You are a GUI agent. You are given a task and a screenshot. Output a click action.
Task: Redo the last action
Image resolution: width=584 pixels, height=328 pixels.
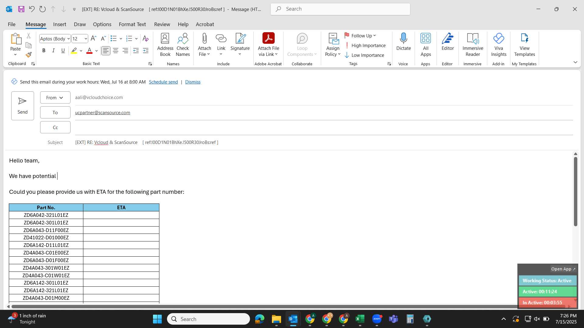click(x=43, y=9)
